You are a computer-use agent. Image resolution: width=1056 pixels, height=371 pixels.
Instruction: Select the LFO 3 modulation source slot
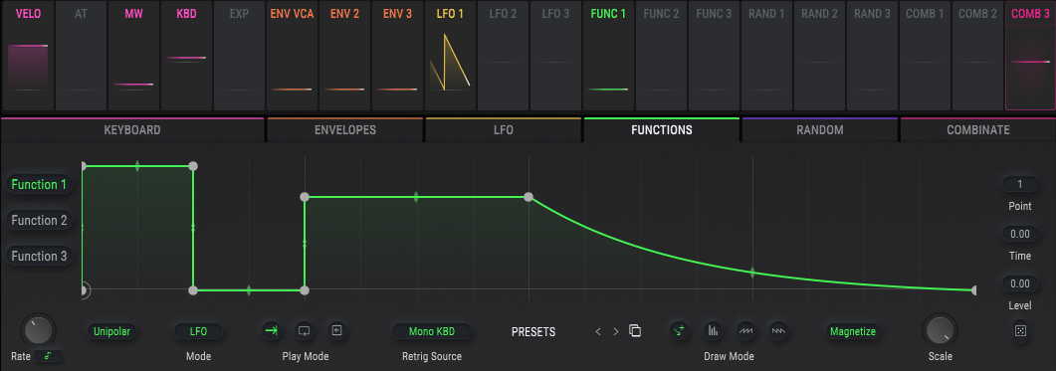pyautogui.click(x=555, y=56)
